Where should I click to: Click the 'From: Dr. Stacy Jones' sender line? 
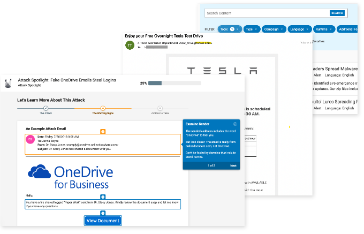[78, 145]
